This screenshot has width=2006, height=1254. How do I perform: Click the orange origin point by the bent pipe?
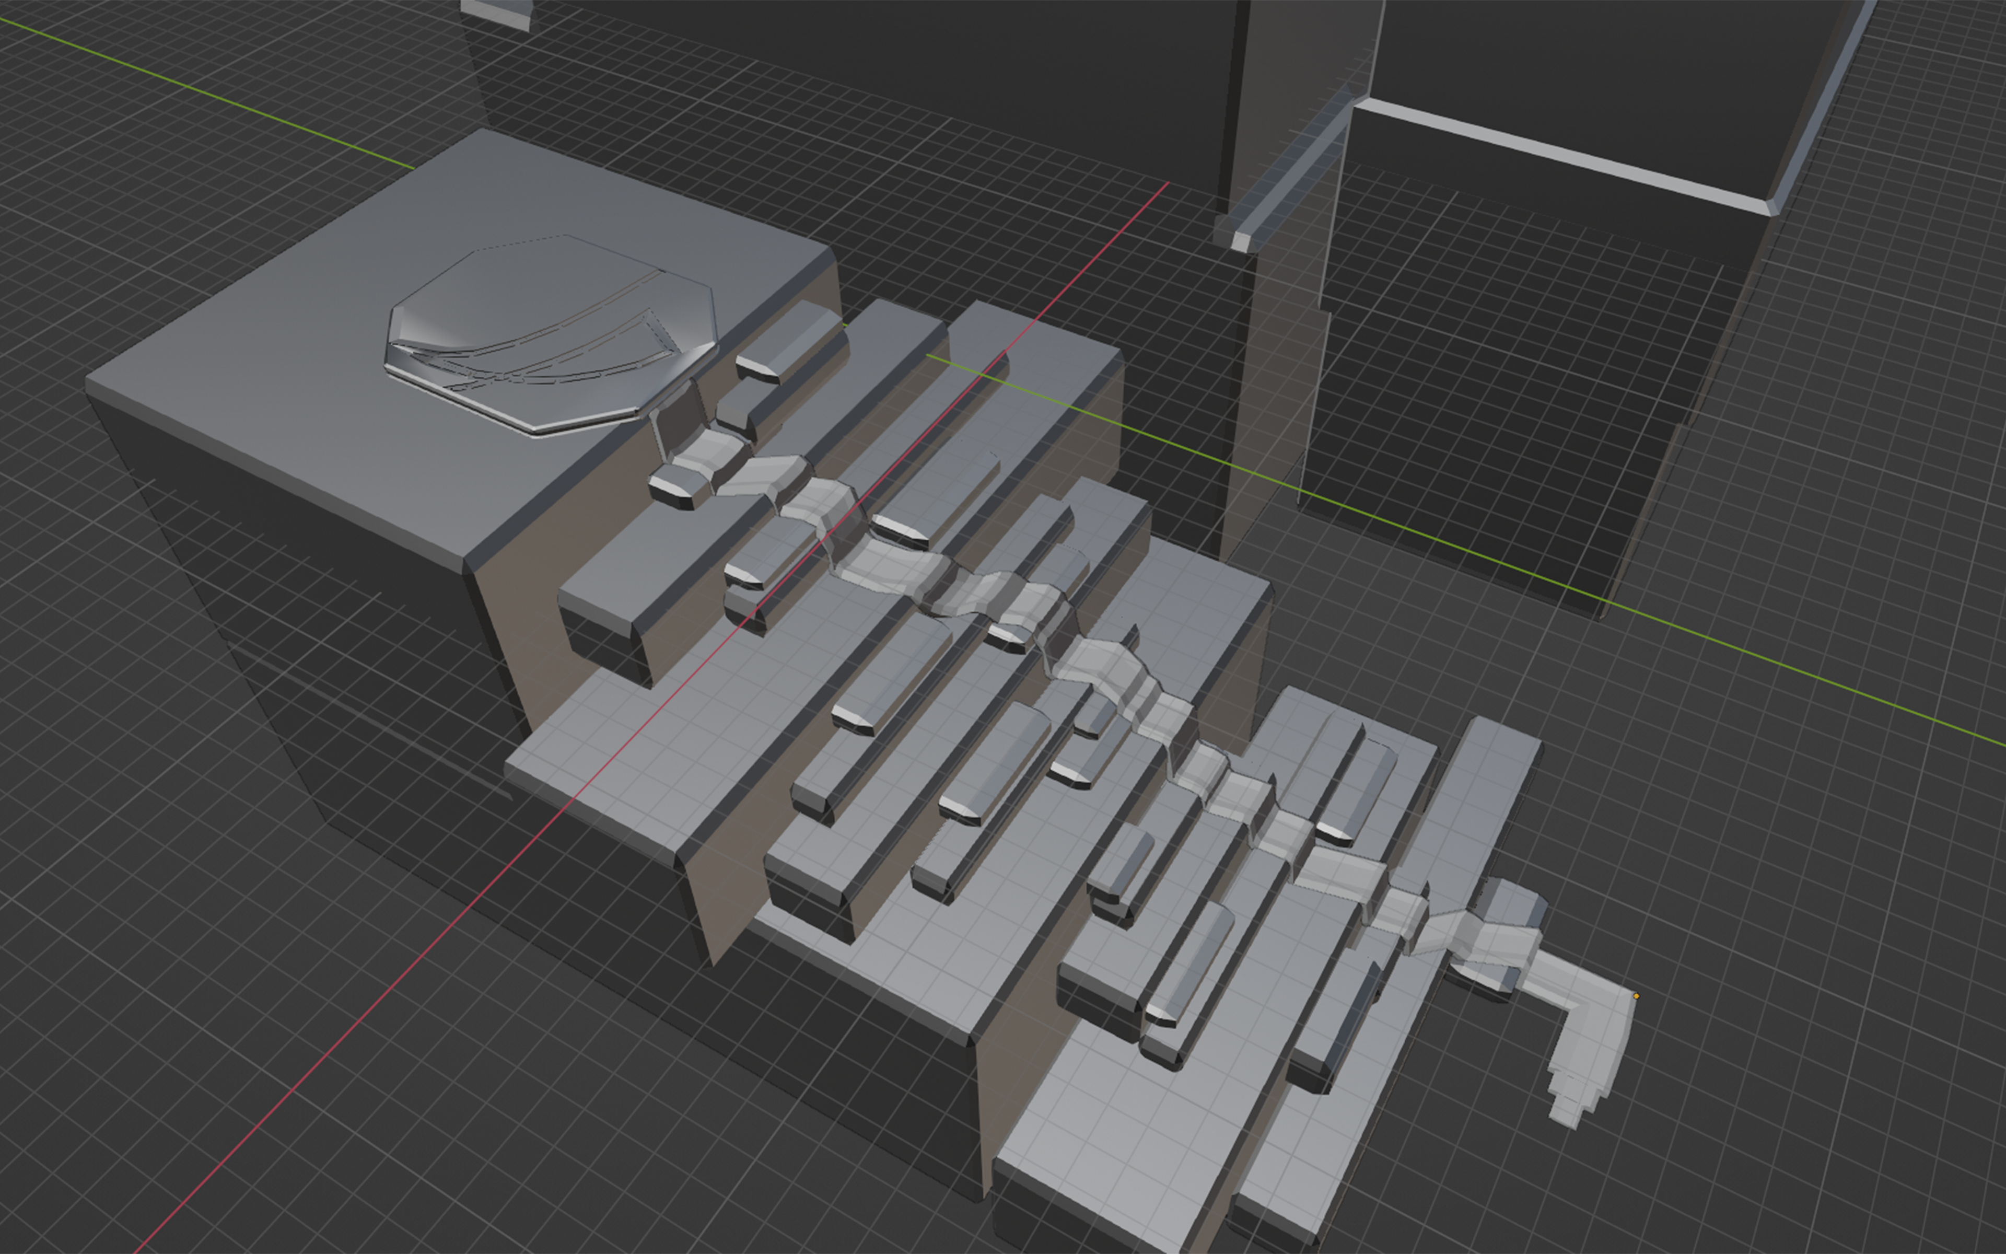coord(1636,996)
